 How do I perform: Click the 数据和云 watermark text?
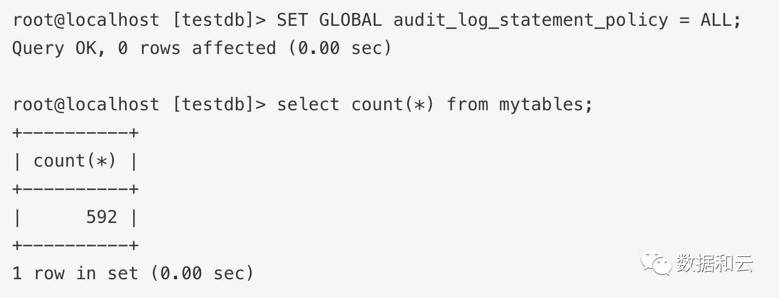click(714, 263)
